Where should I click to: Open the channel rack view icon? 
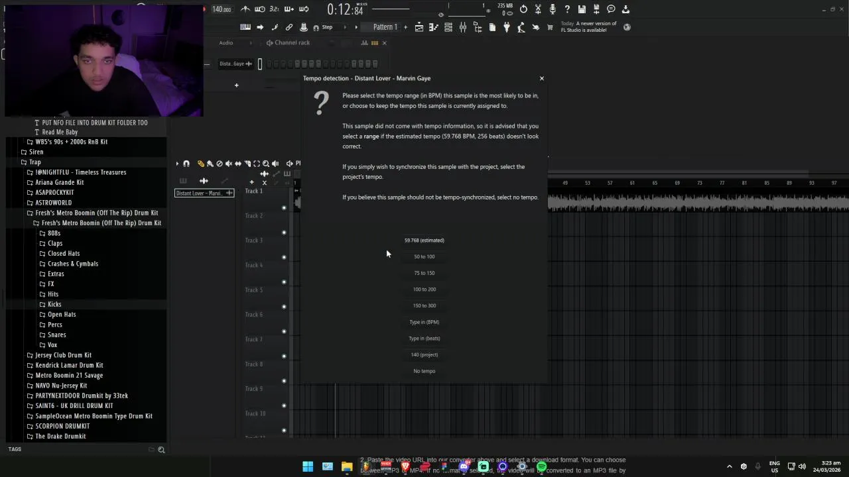click(448, 27)
